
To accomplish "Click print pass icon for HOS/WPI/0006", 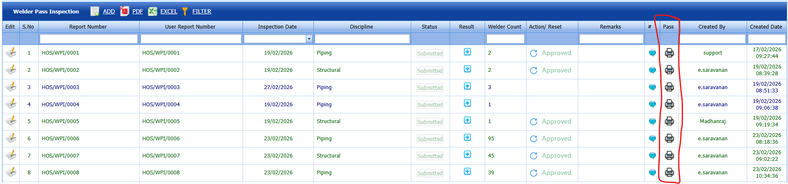I will pos(669,138).
